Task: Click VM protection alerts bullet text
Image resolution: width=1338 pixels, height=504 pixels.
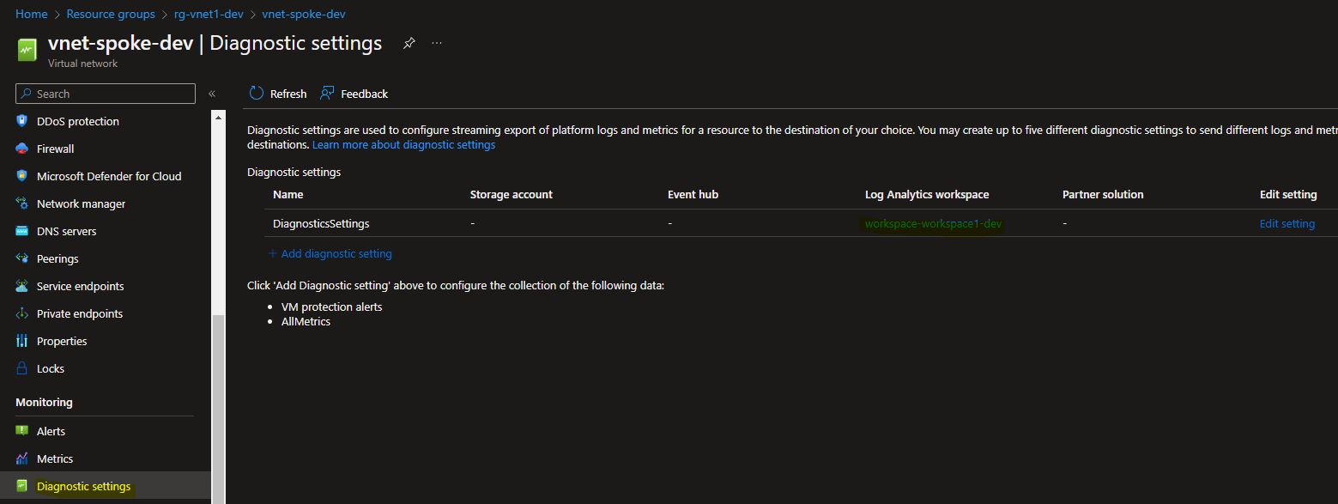Action: pyautogui.click(x=332, y=307)
